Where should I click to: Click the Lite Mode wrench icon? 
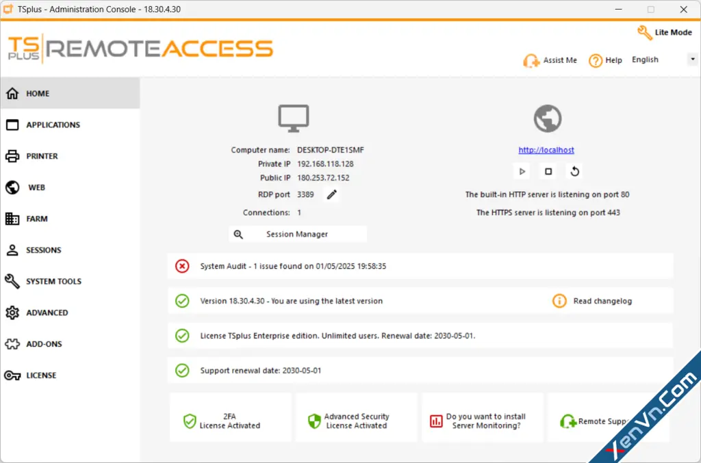click(644, 33)
